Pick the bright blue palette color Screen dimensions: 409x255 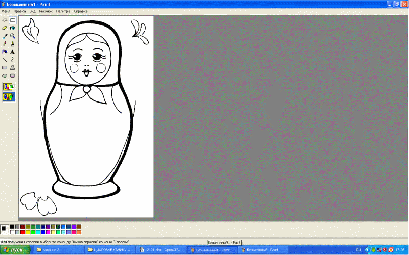[x=43, y=232]
